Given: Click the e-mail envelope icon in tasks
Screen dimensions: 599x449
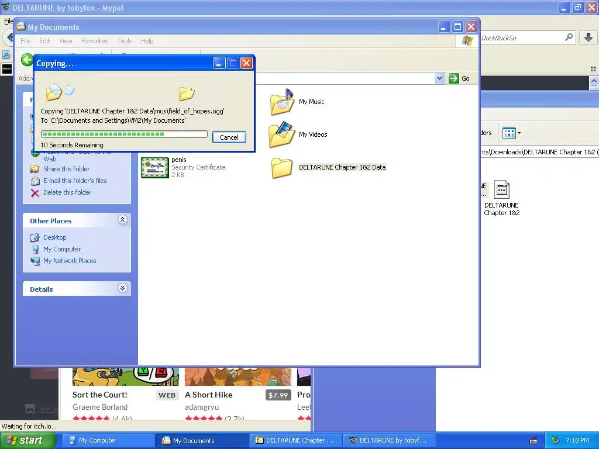Looking at the screenshot, I should click(35, 181).
